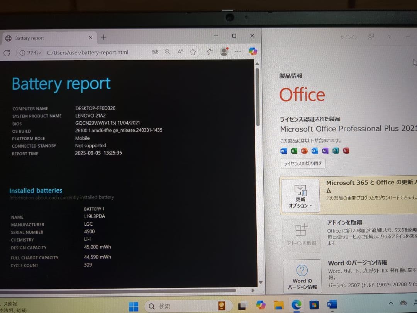Open File Explorer from the taskbar
Image resolution: width=417 pixels, height=313 pixels.
[x=278, y=305]
